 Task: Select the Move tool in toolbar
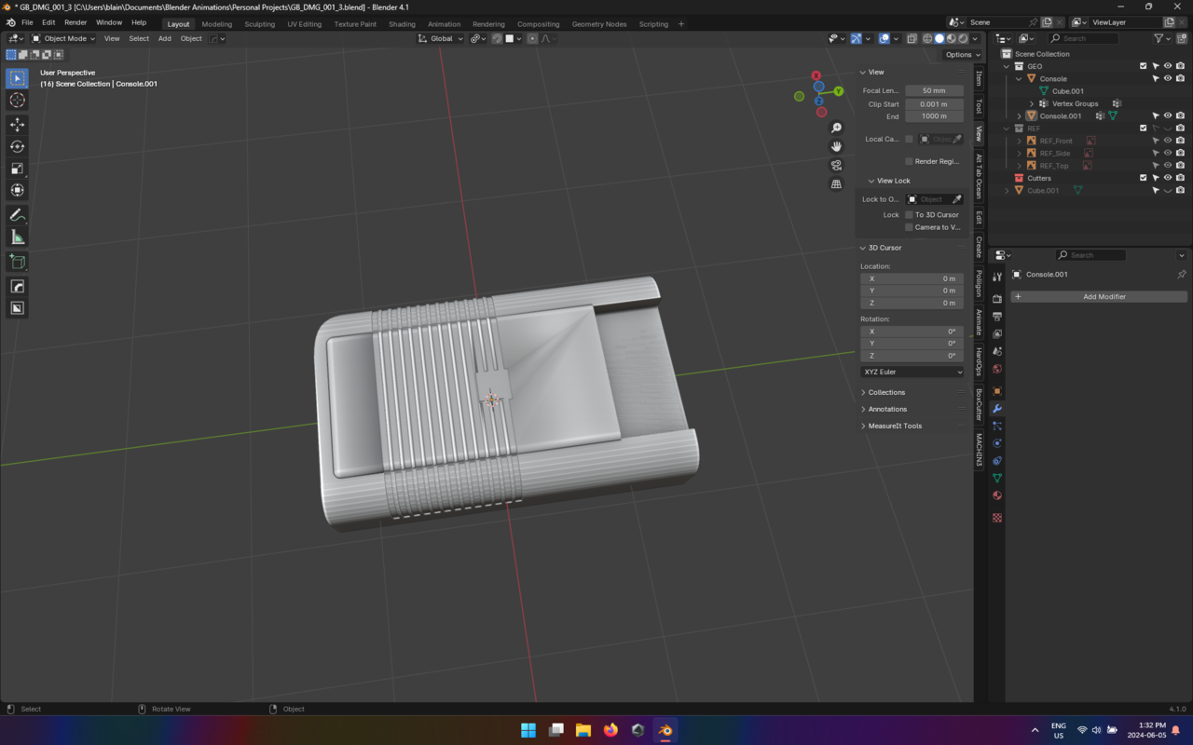point(17,124)
